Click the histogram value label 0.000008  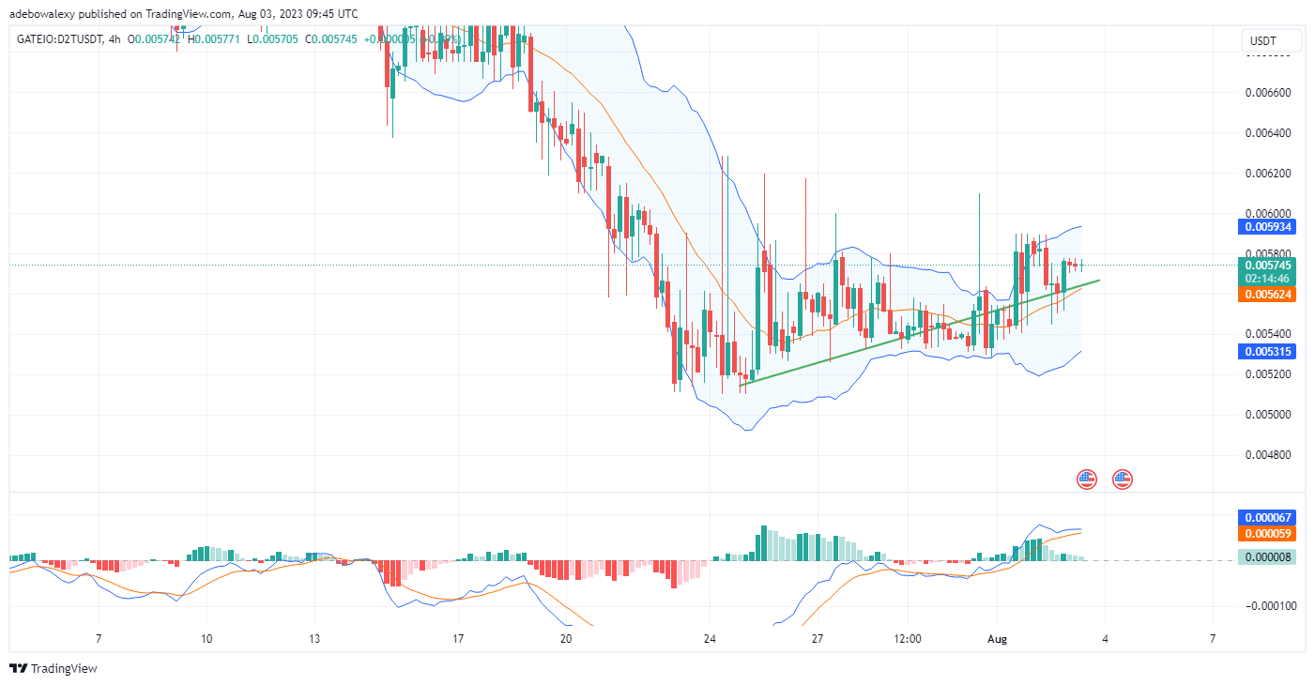pyautogui.click(x=1268, y=556)
